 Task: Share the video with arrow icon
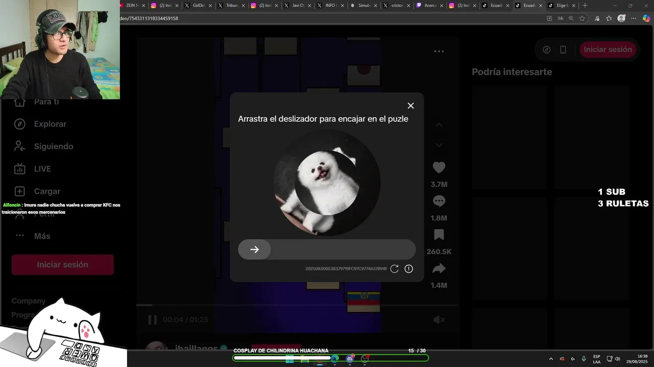(x=439, y=268)
